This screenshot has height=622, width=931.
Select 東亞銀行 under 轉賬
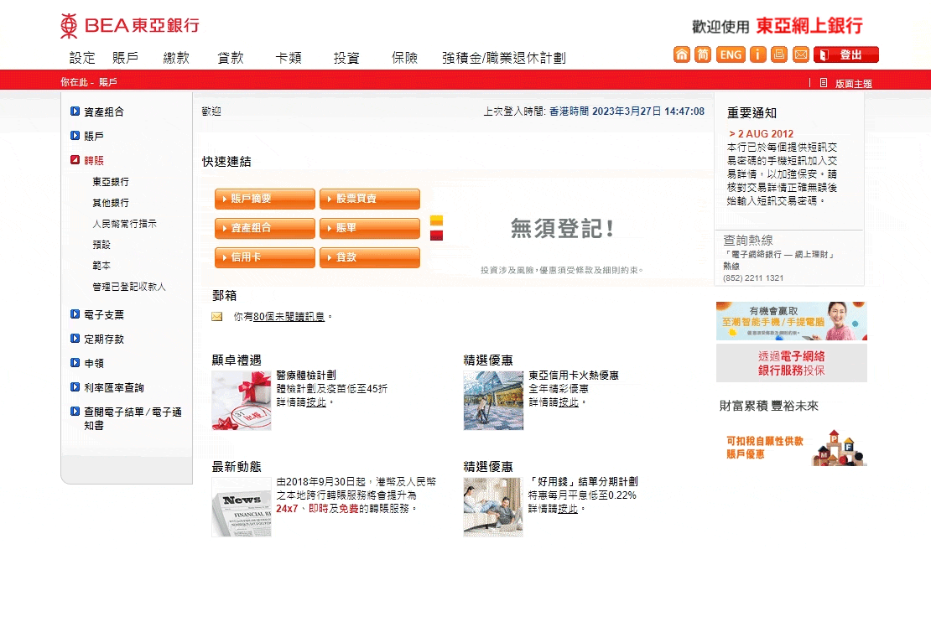coord(111,182)
